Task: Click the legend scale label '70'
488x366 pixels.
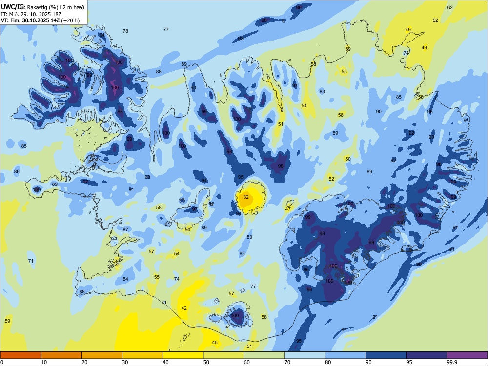Action: (287, 362)
